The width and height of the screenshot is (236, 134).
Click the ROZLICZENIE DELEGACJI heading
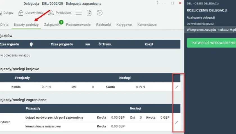coord(207,11)
